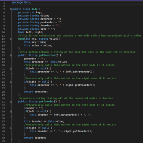Collapse the public class Node block
143x143 pixels.
click(x=11, y=9)
